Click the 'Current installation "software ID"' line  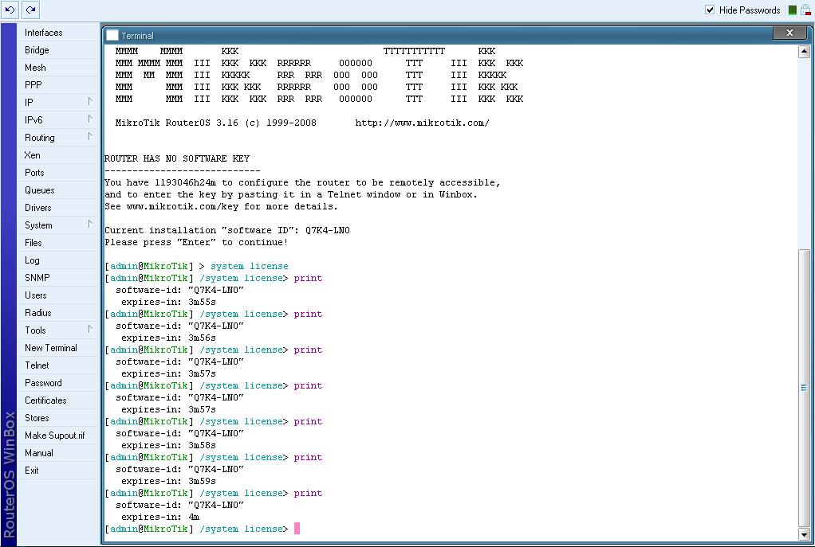227,230
